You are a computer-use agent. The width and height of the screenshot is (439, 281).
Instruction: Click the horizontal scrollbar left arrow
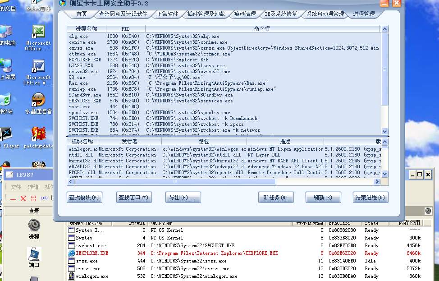[x=71, y=181]
